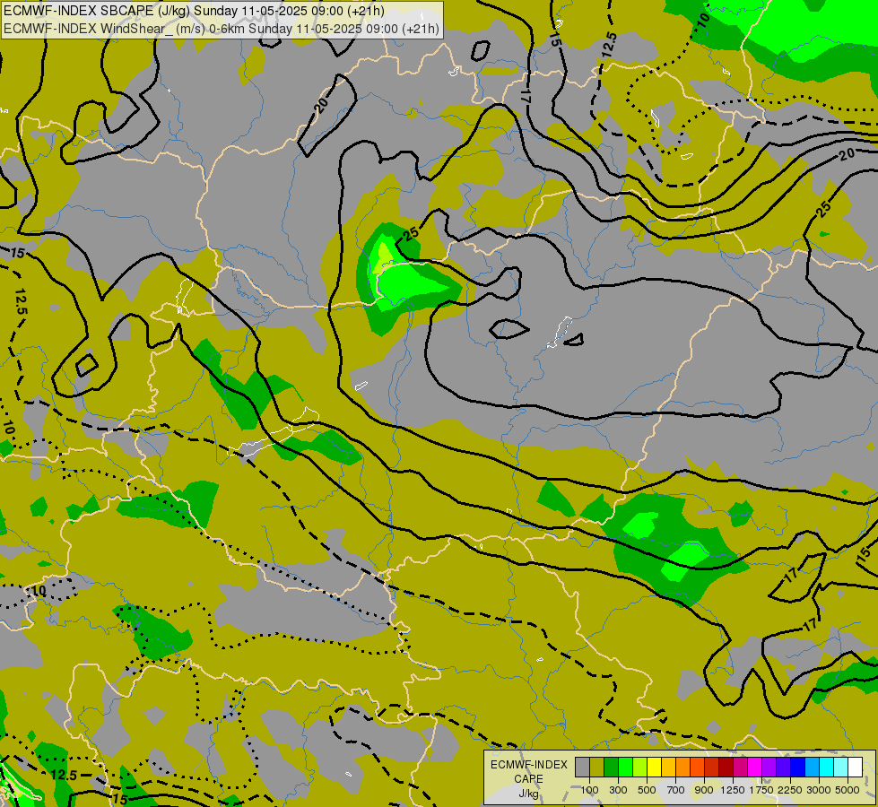
Task: Click the dark green legend swatch
Action: coord(612,768)
